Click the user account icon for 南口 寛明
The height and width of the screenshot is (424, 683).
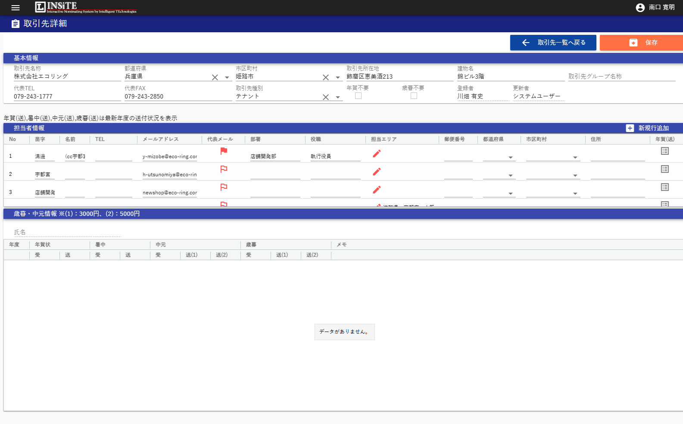click(640, 8)
